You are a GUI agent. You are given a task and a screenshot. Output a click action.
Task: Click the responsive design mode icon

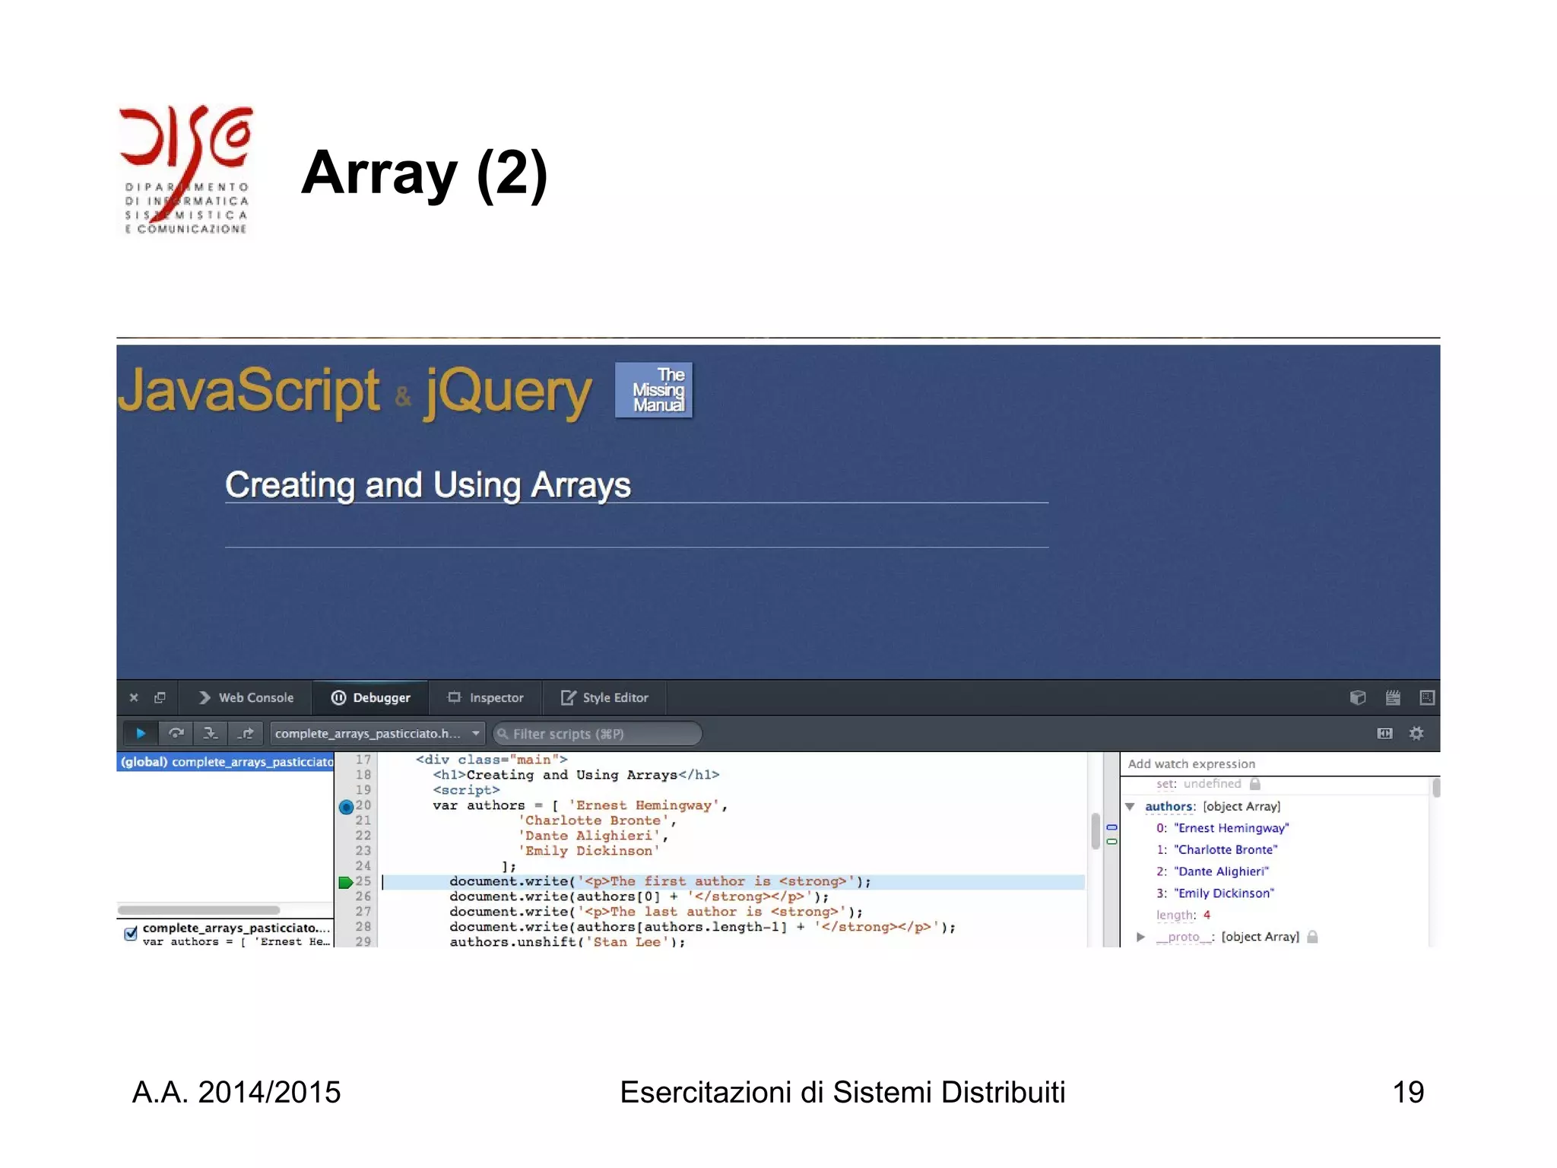pos(1426,697)
